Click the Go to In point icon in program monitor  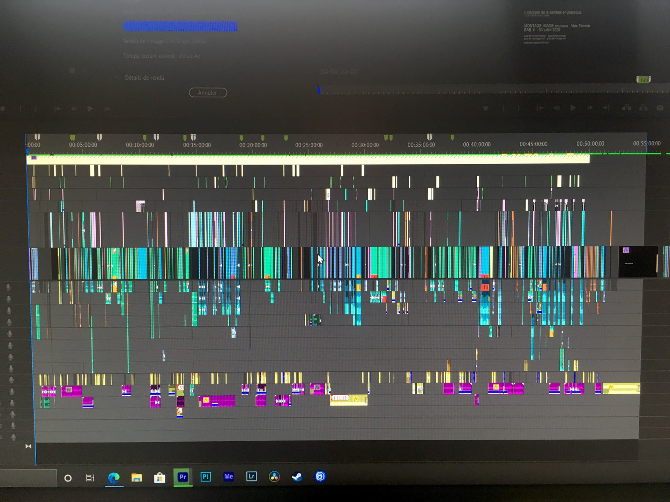[540, 108]
